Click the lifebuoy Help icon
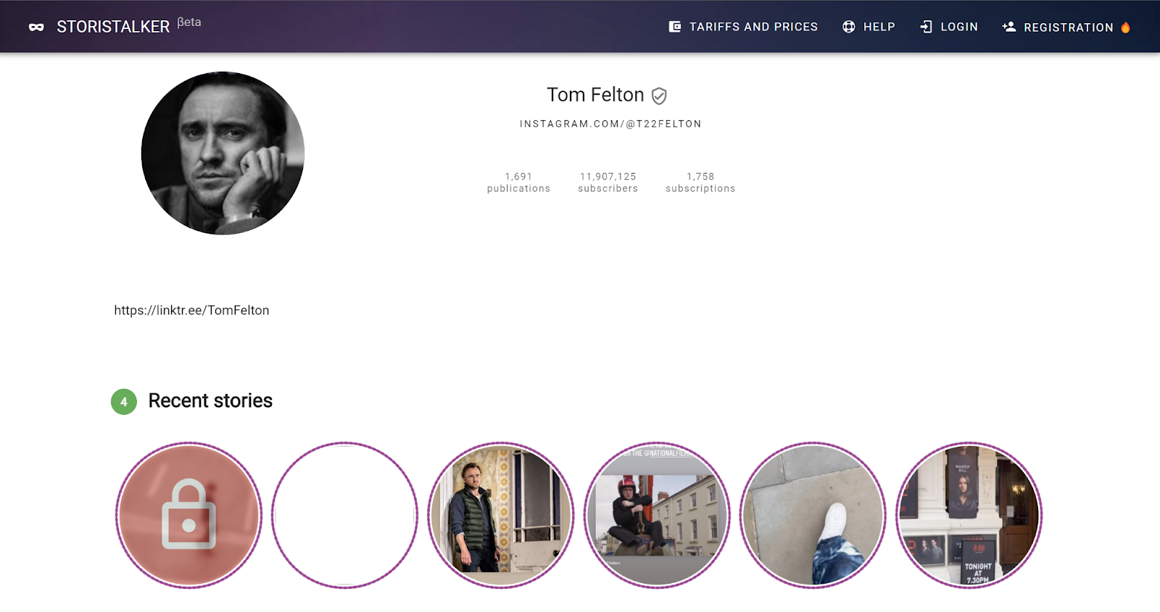The height and width of the screenshot is (612, 1160). click(x=849, y=27)
